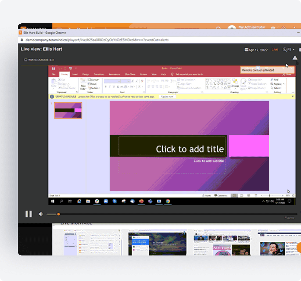Click the New Slide icon in ribbon

(83, 84)
